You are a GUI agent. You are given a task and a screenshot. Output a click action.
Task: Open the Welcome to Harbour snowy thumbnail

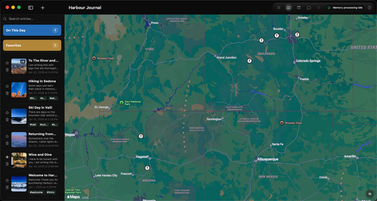click(x=19, y=184)
